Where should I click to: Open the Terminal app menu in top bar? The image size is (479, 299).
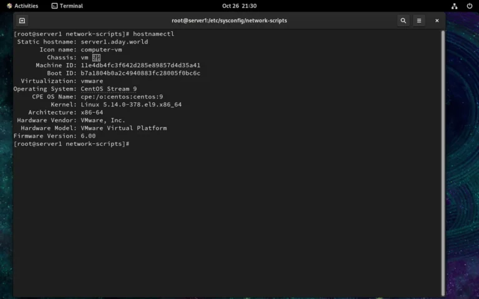(67, 6)
